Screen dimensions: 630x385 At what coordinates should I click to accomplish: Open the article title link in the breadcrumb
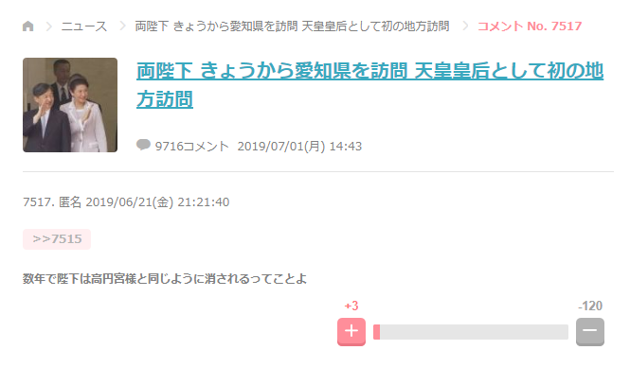click(x=292, y=26)
